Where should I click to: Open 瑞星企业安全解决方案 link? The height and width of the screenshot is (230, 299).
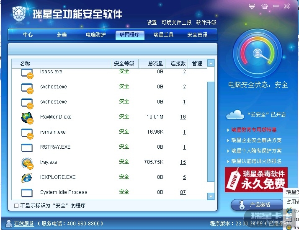coord(256,140)
